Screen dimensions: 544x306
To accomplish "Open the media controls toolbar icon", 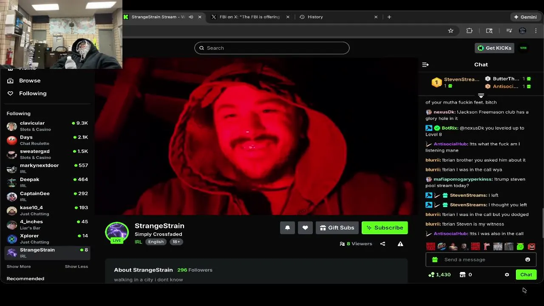I will [509, 31].
